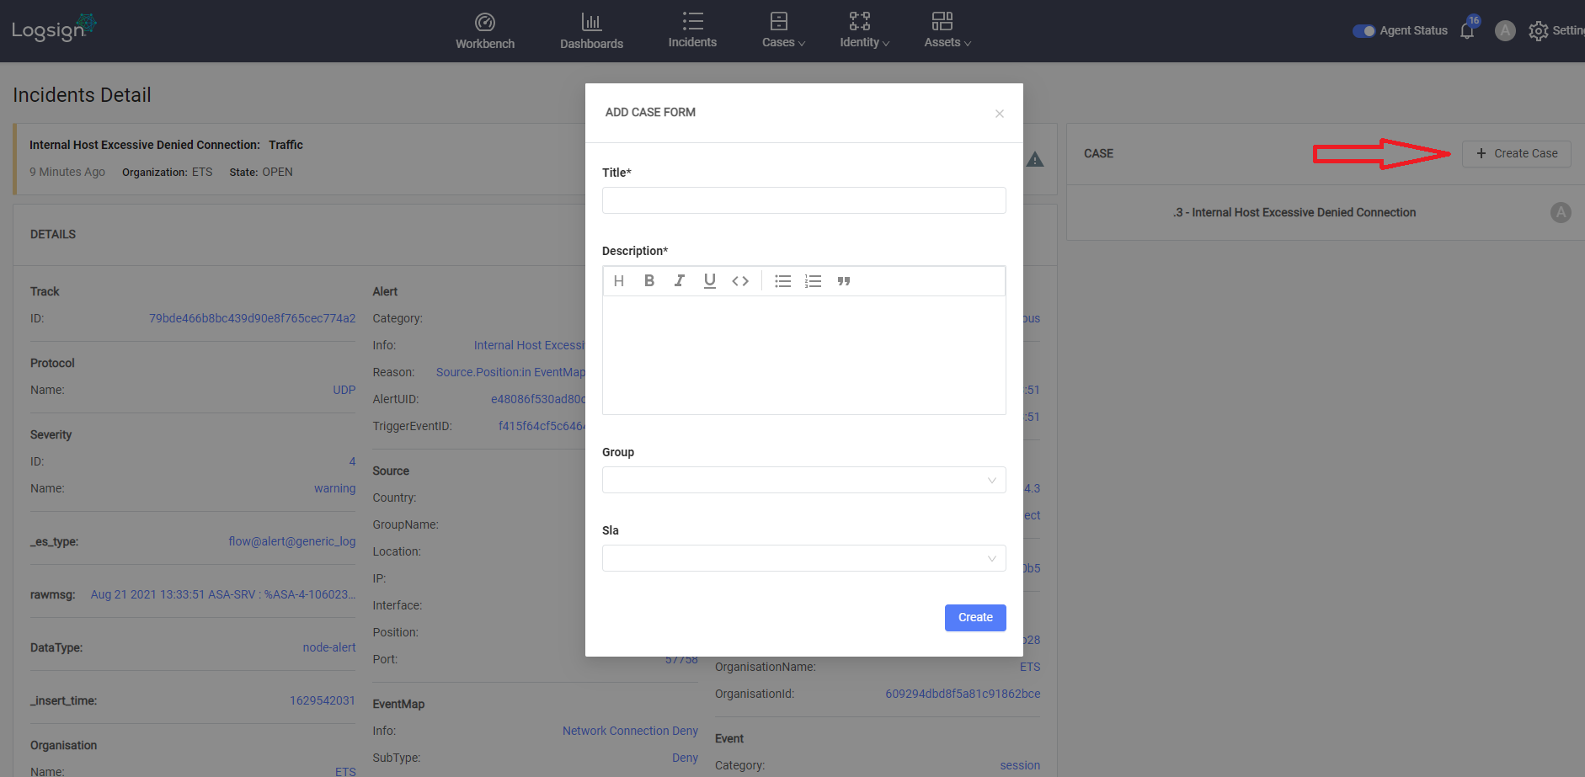The image size is (1585, 777).
Task: Open the user avatar menu
Action: 1505,31
